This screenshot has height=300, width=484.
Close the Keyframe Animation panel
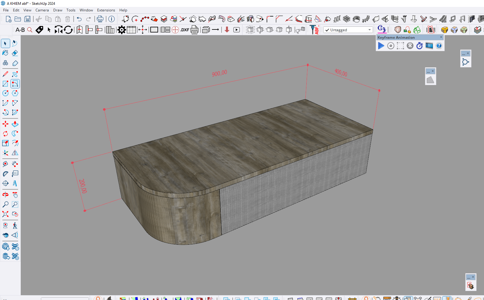441,37
